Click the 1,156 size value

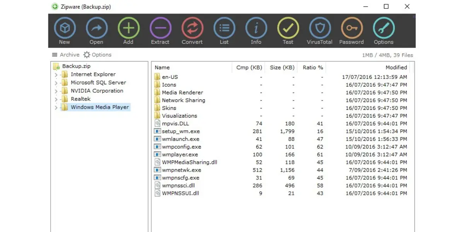click(287, 170)
